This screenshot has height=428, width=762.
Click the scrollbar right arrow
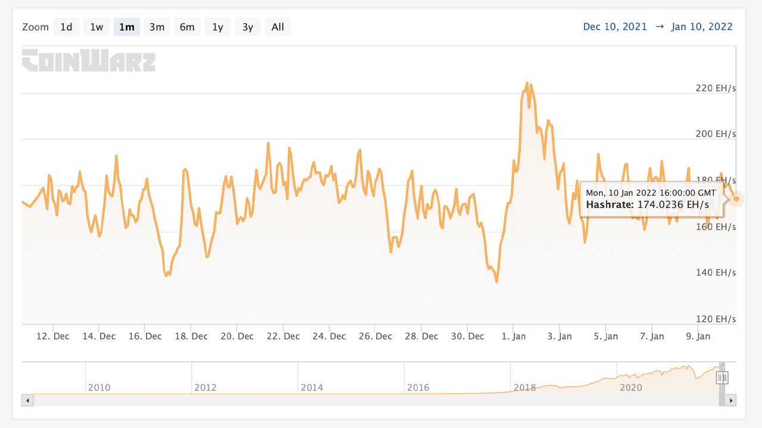coord(731,400)
